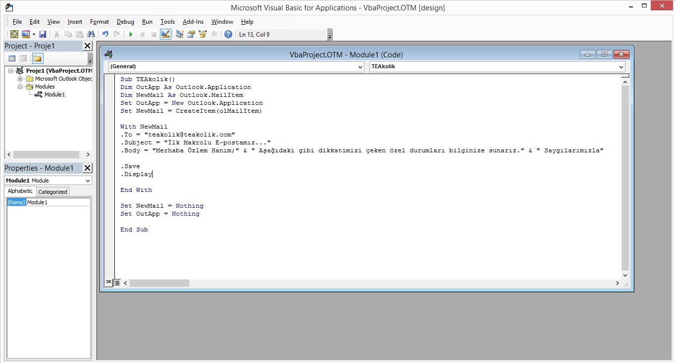Open the Project Explorer toolbar icon

[x=179, y=34]
